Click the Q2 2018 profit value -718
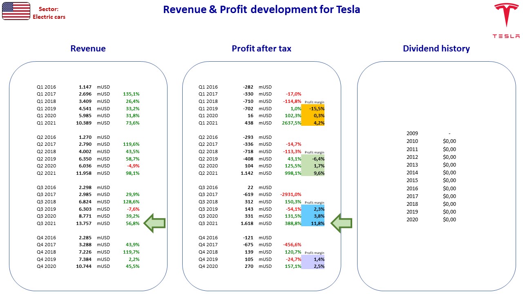 [248, 151]
